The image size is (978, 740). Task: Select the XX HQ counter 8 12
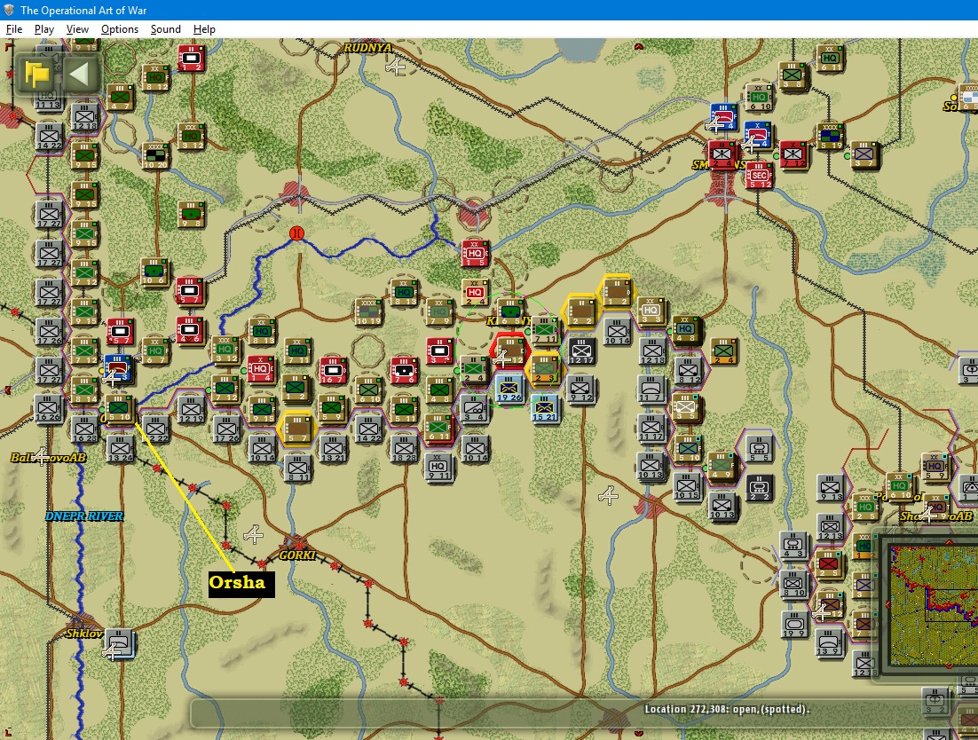155,78
